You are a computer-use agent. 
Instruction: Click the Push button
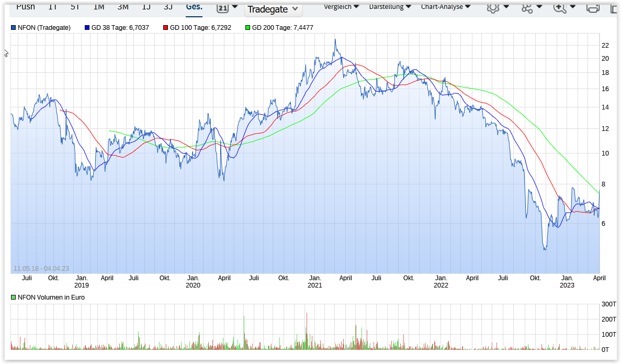point(26,7)
